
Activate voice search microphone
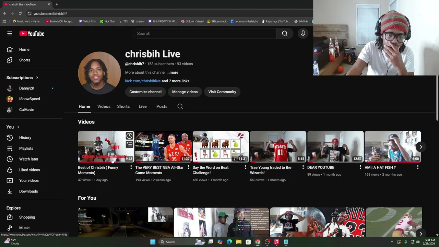click(x=303, y=33)
